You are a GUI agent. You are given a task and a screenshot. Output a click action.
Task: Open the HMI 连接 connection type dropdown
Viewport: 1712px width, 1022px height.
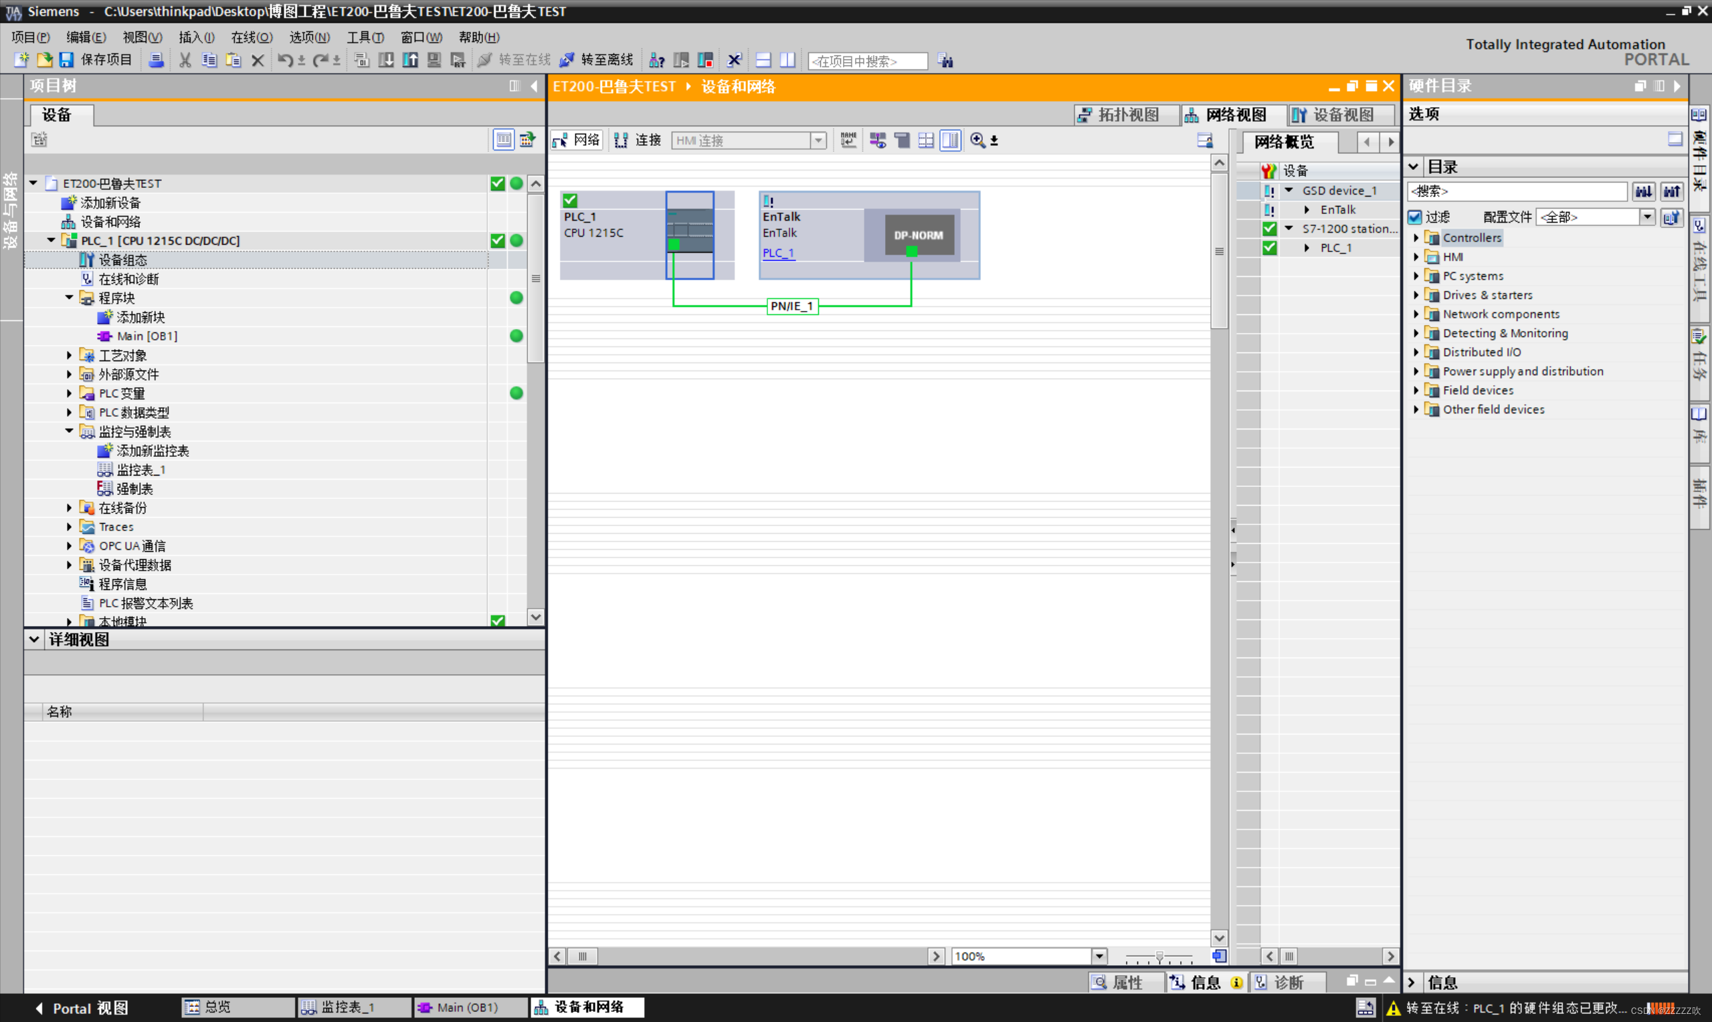[818, 140]
